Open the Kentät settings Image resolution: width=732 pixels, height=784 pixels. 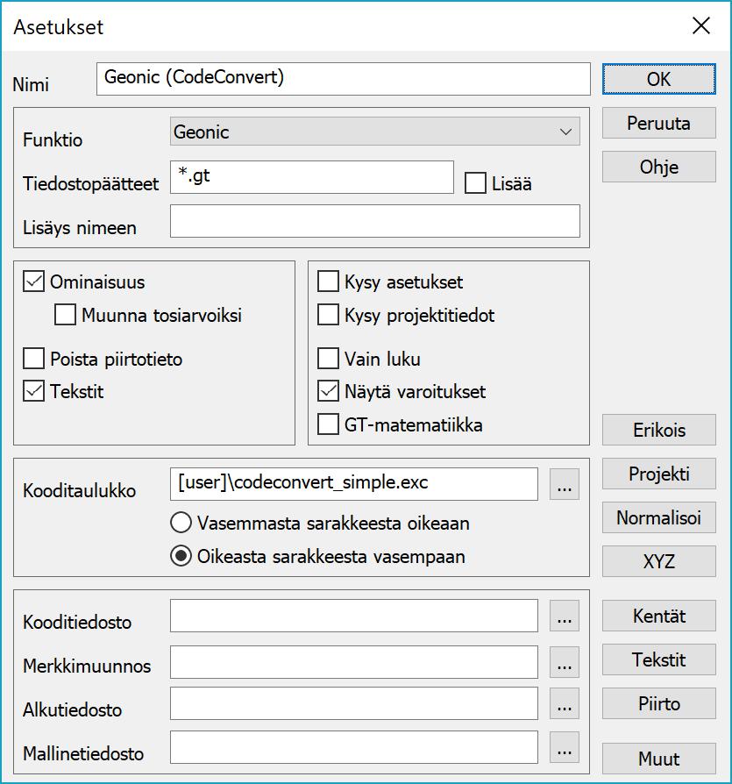coord(658,616)
